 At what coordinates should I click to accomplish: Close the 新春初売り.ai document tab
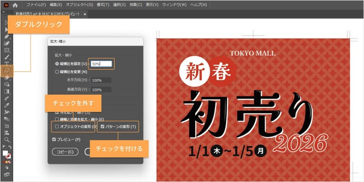85,14
